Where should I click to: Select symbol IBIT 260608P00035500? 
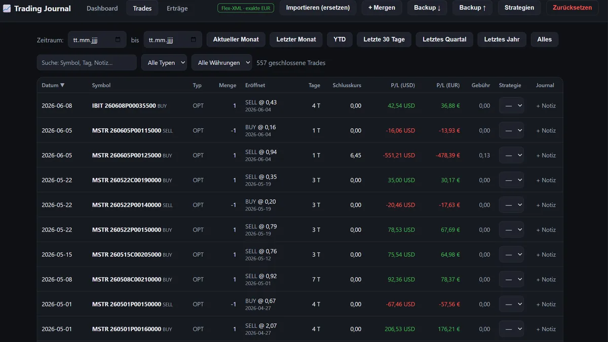[x=124, y=106]
